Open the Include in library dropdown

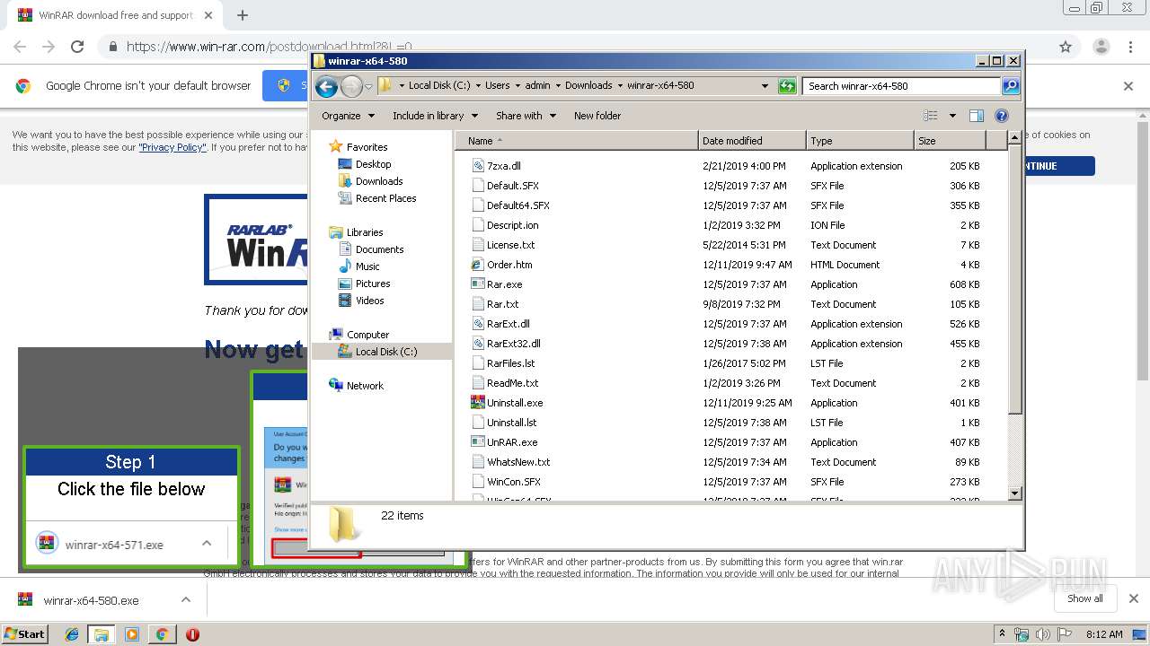click(x=435, y=116)
